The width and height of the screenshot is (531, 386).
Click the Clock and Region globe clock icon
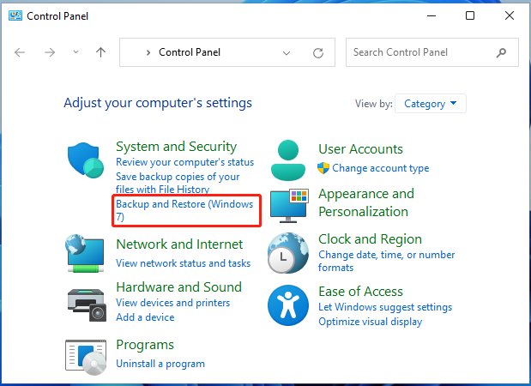288,253
